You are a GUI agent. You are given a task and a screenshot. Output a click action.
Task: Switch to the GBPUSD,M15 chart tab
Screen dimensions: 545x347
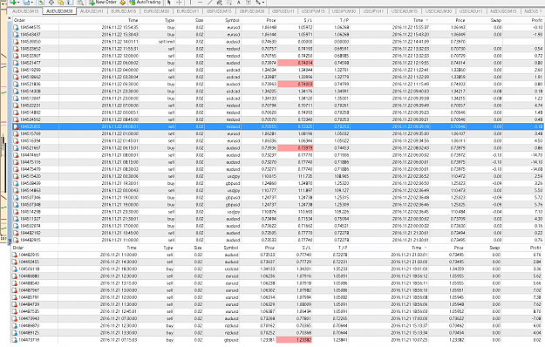click(x=219, y=11)
